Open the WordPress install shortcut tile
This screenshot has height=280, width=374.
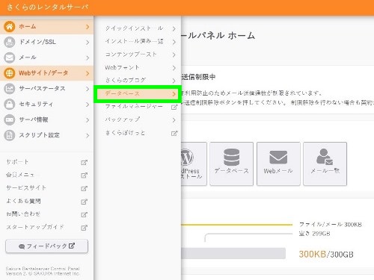(194, 164)
